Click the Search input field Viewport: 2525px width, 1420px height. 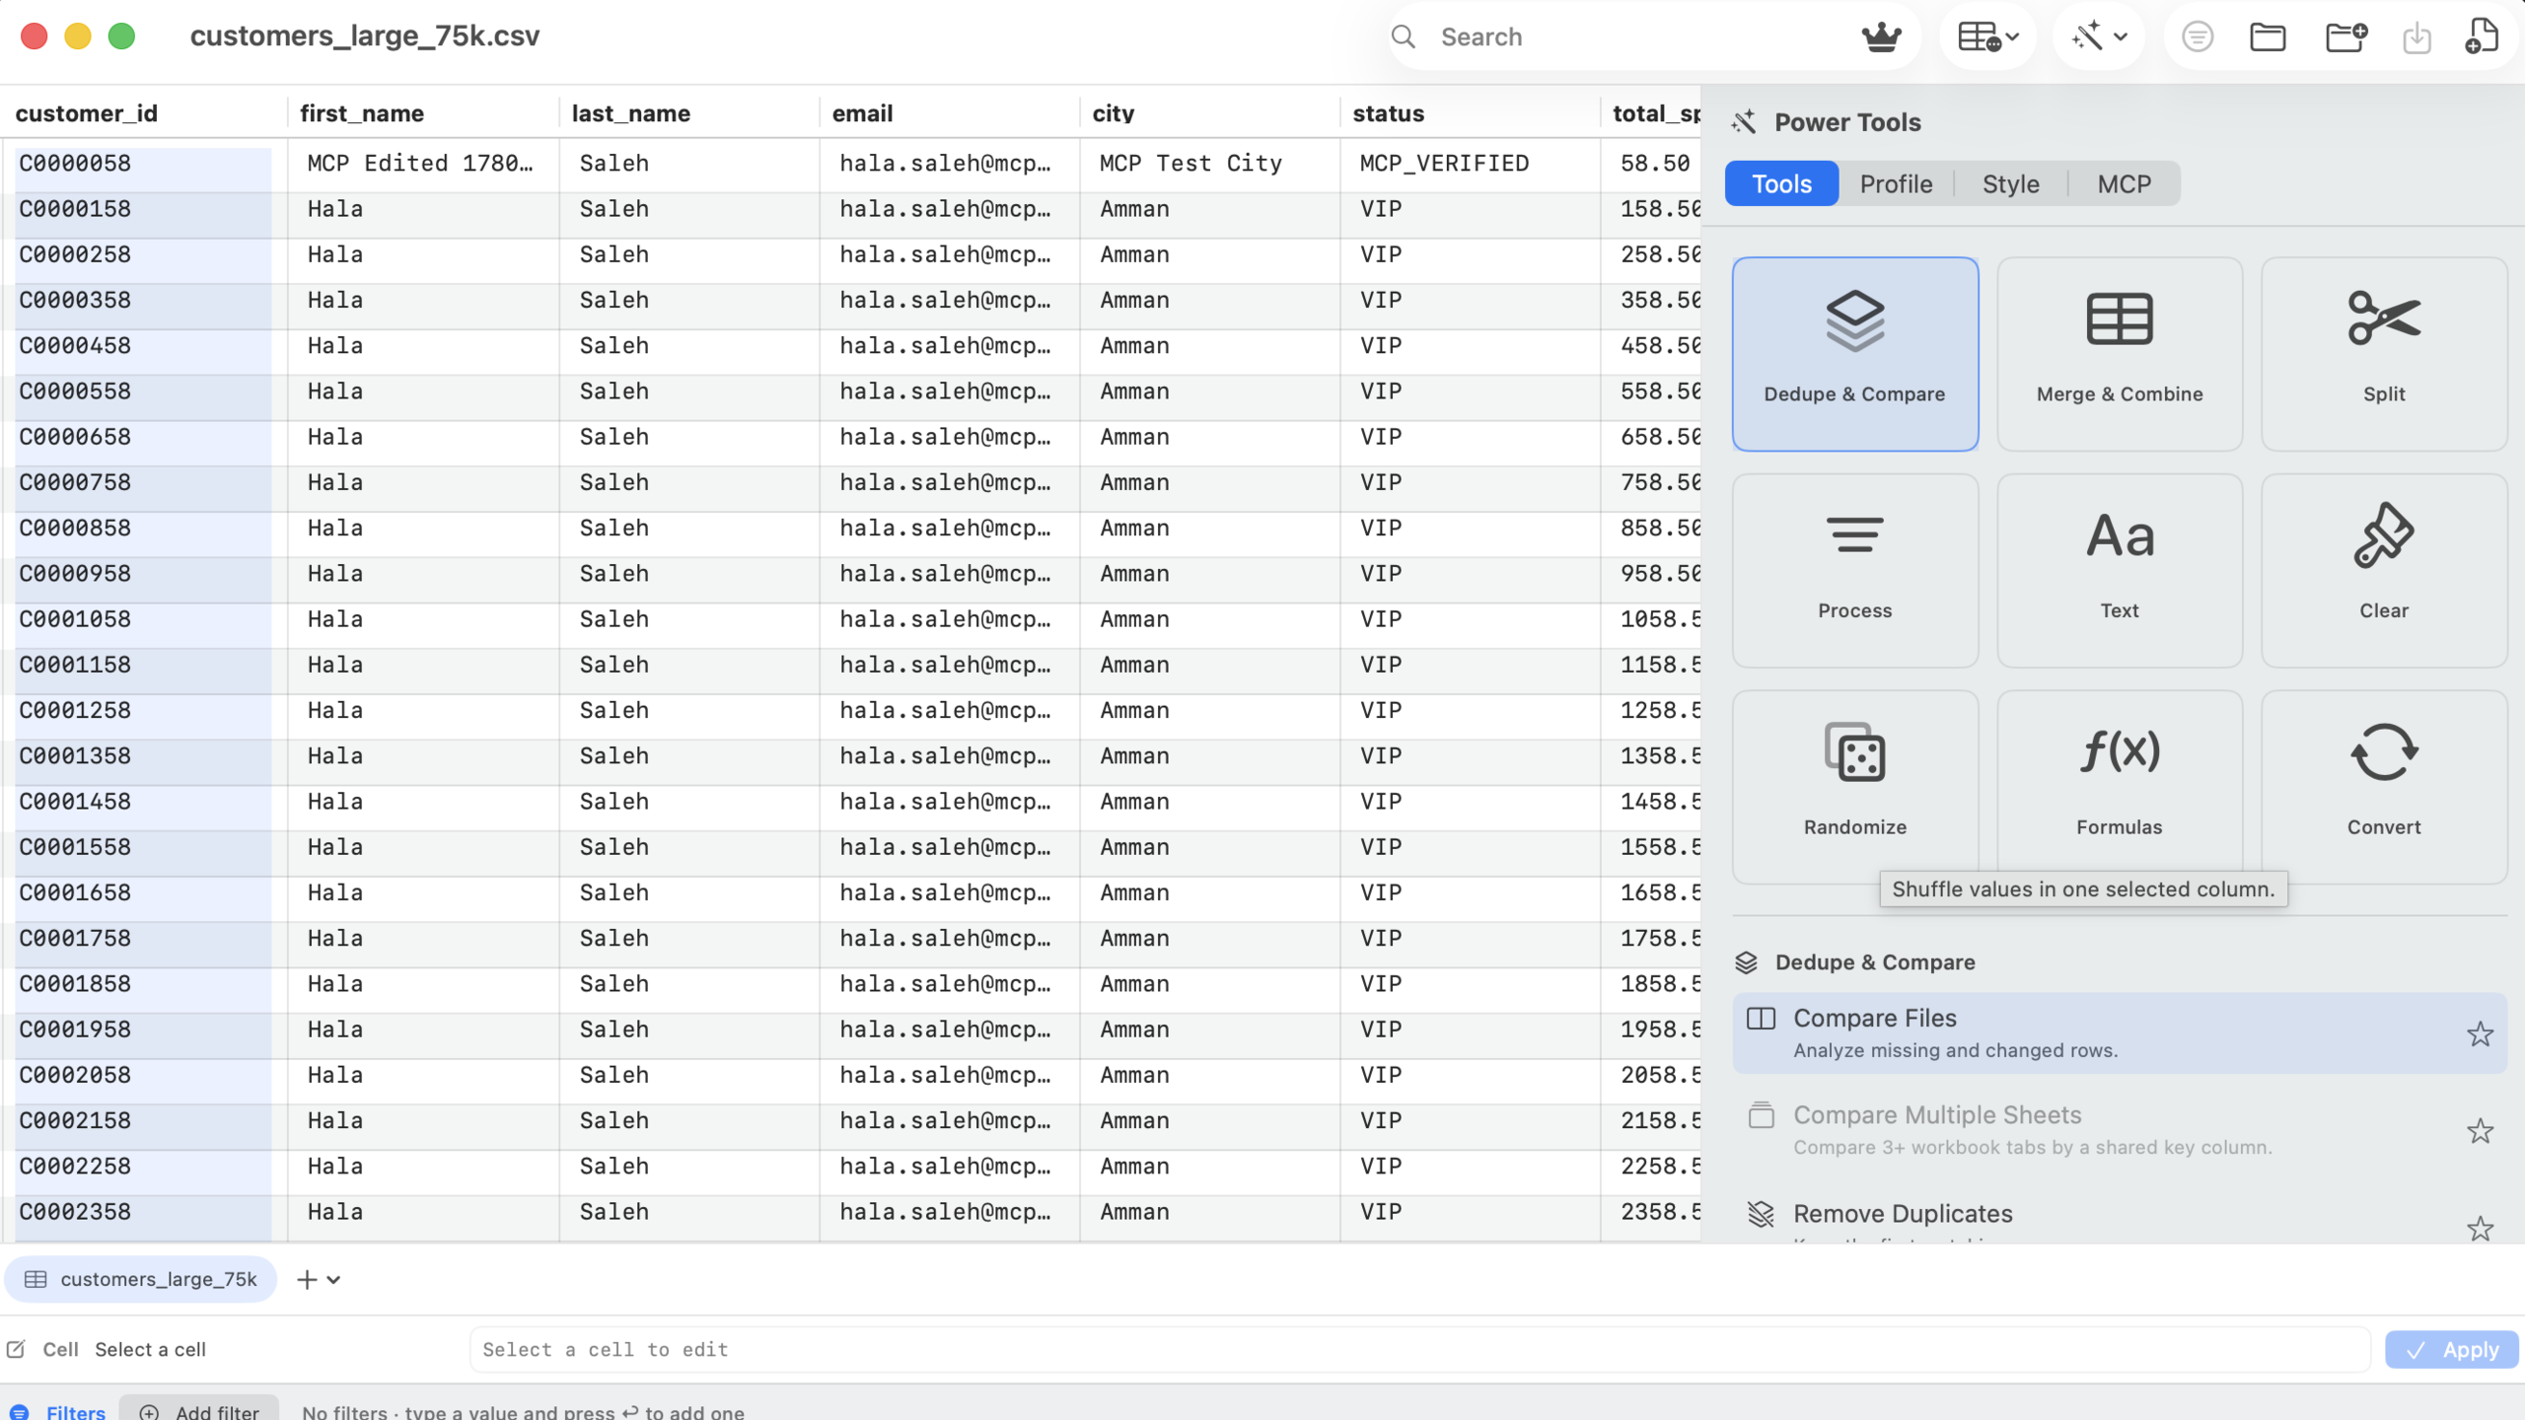point(1637,37)
